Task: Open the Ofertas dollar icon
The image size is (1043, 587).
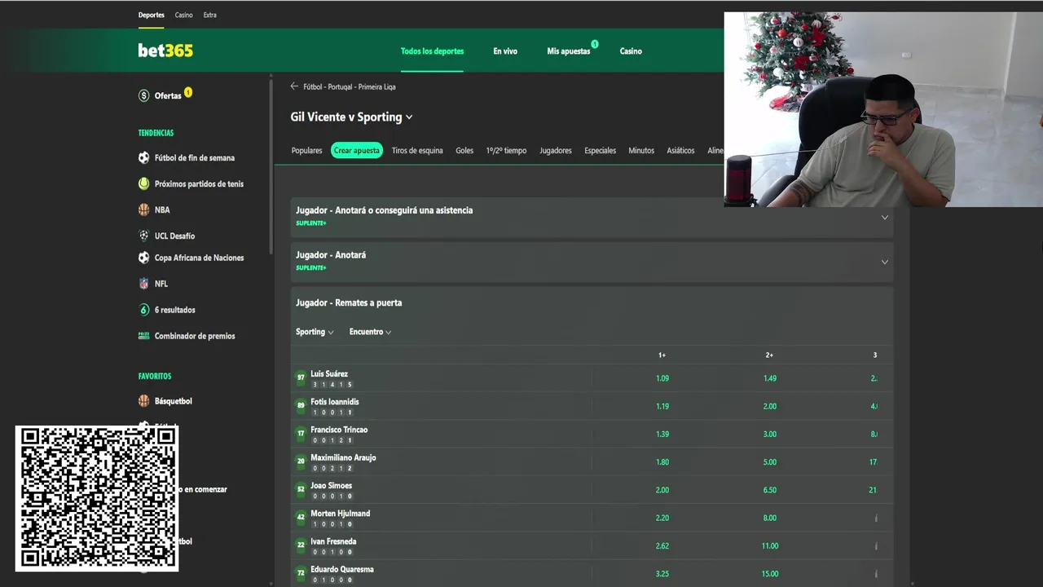Action: [x=144, y=95]
